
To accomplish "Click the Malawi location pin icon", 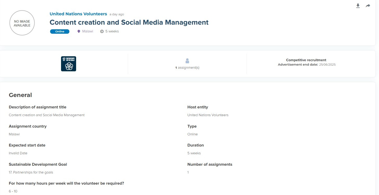I will [x=79, y=31].
